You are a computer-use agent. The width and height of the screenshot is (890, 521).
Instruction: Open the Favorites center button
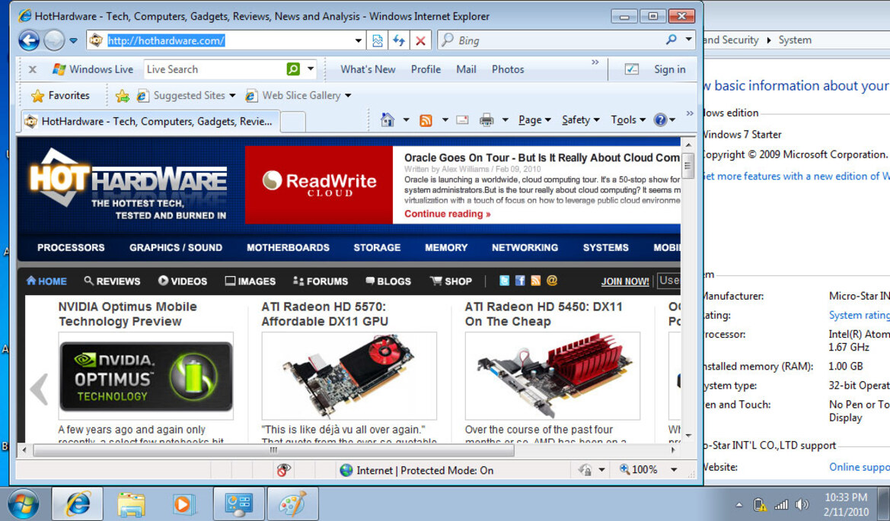tap(60, 95)
